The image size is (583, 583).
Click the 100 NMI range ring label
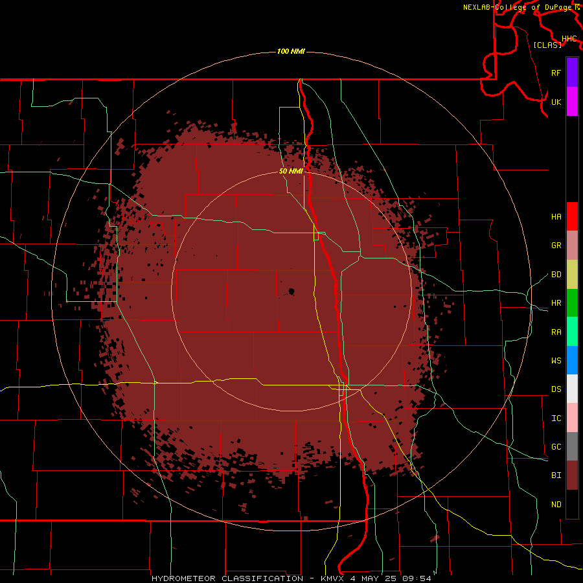coord(291,51)
